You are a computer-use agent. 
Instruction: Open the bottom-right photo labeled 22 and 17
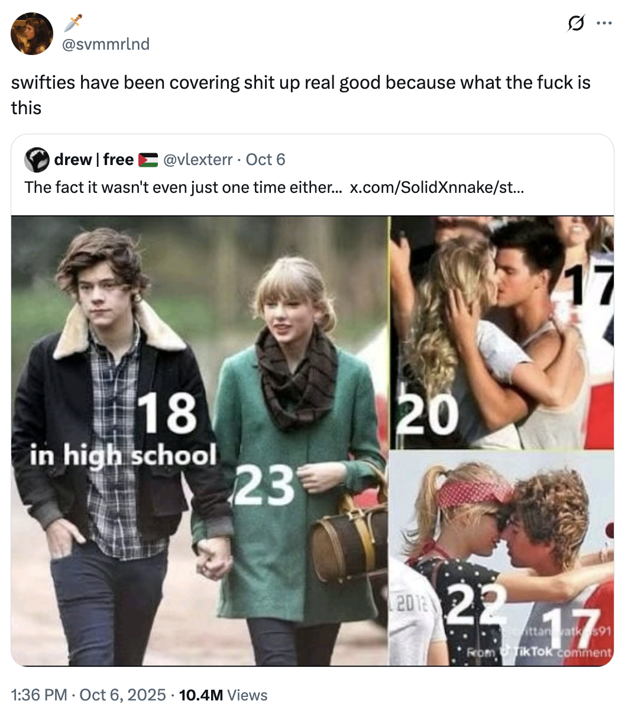[502, 558]
